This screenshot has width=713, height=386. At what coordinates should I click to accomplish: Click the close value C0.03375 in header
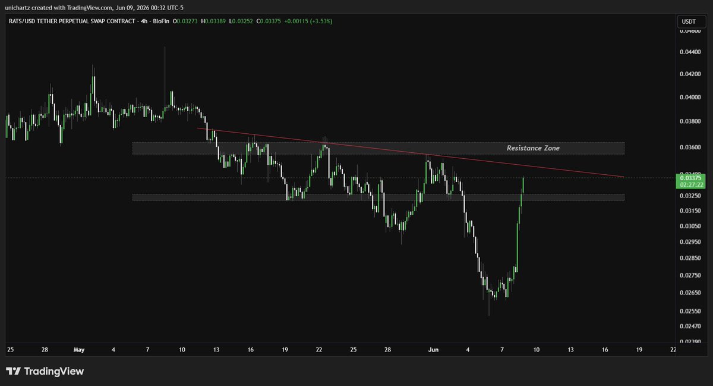pyautogui.click(x=269, y=21)
